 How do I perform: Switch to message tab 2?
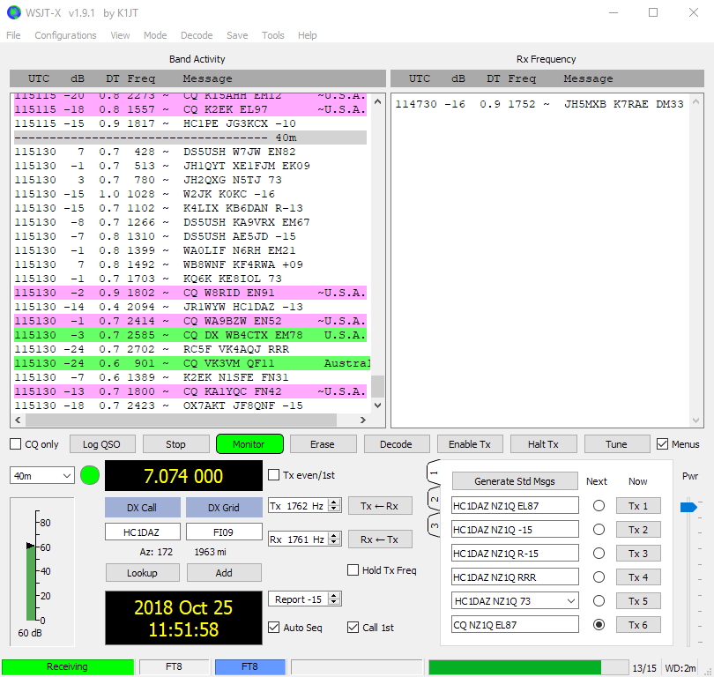click(433, 500)
